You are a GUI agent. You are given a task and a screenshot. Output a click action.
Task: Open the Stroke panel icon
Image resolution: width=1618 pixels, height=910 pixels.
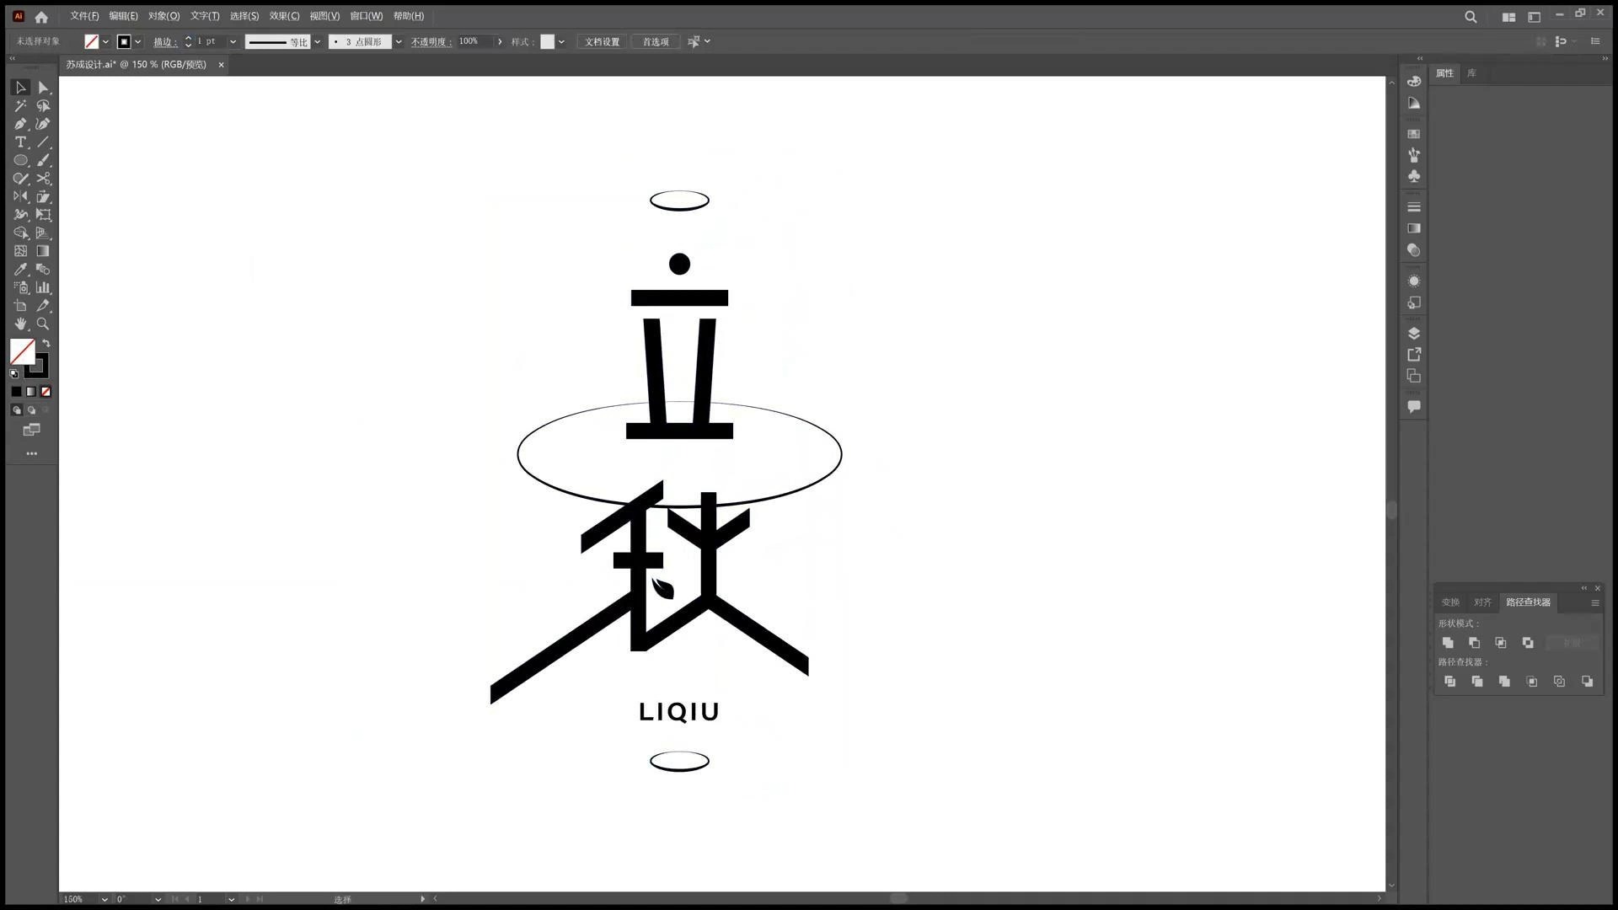pos(1414,207)
